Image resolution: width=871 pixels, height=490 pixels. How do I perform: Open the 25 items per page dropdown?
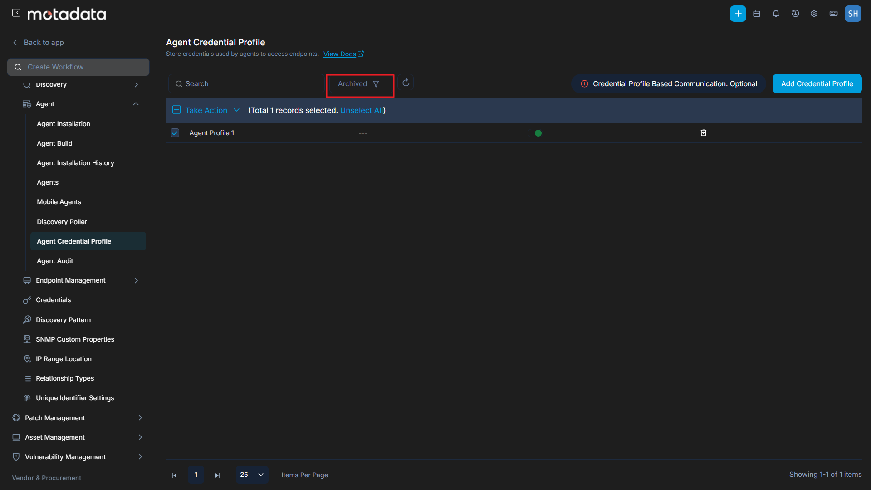coord(252,475)
